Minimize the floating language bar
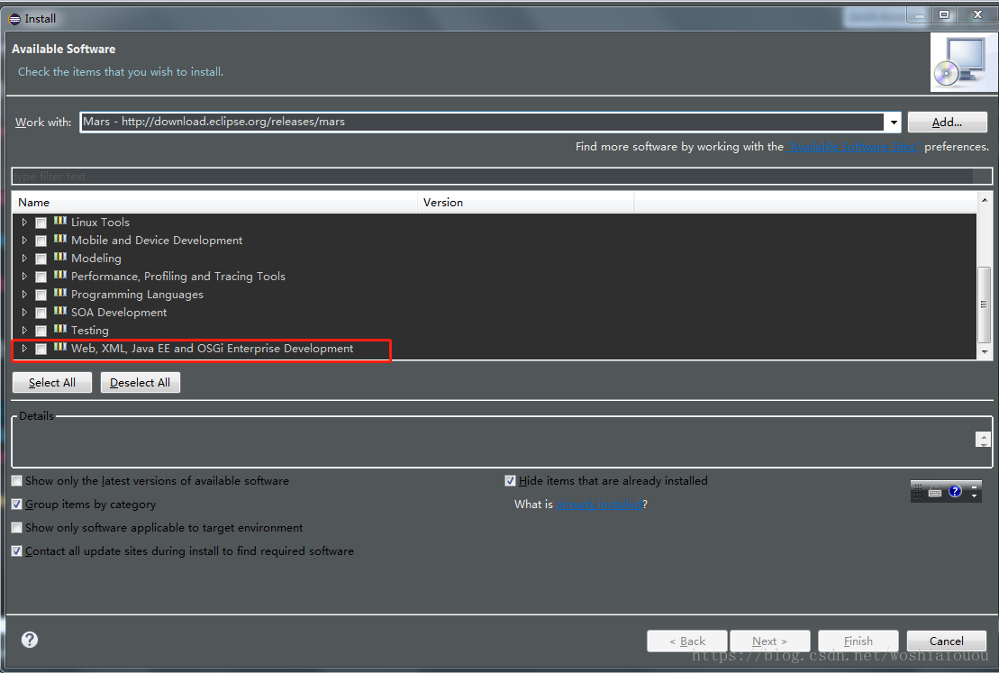The image size is (999, 673). (974, 487)
